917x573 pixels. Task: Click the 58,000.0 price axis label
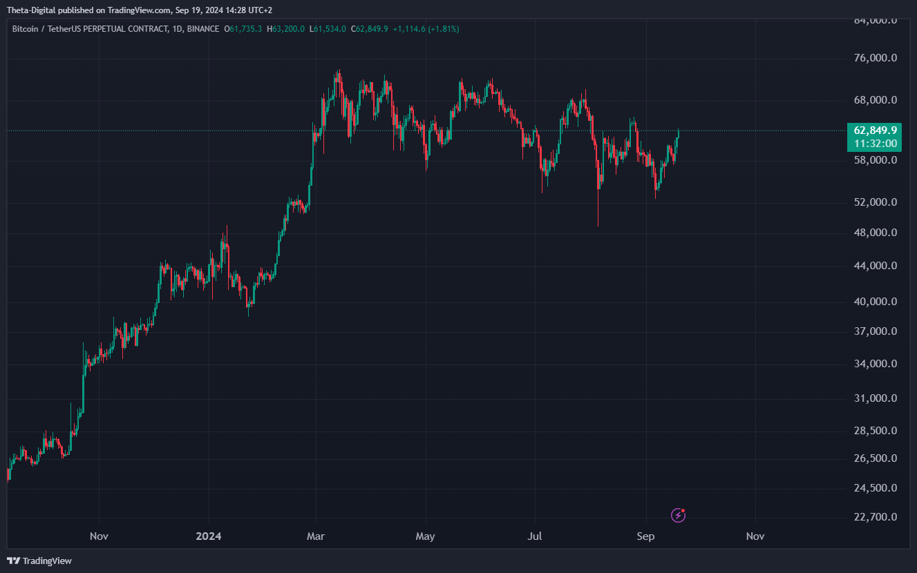coord(875,160)
